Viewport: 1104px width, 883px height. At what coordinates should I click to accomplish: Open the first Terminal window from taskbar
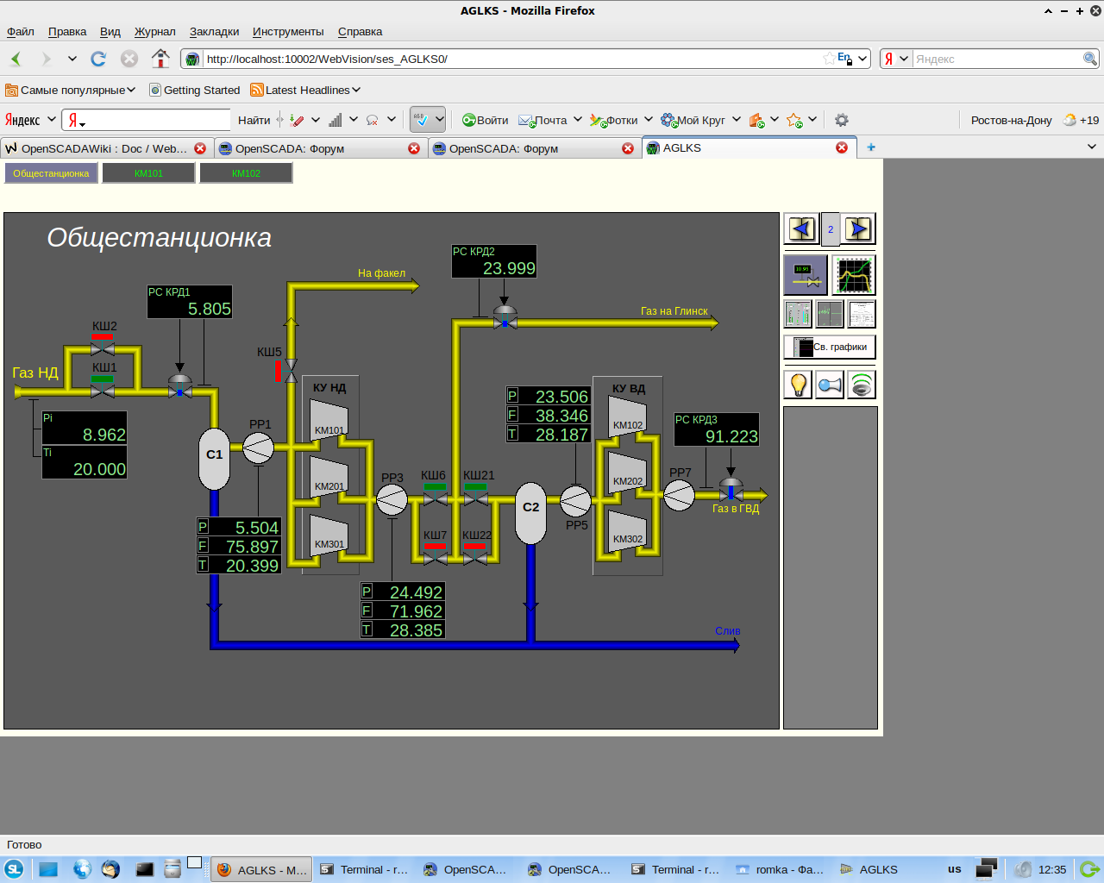coord(364,869)
